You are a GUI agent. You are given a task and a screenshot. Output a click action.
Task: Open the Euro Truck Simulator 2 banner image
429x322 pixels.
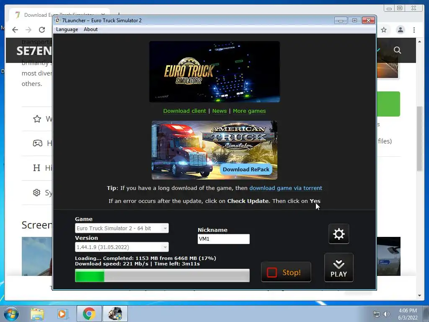click(x=214, y=72)
